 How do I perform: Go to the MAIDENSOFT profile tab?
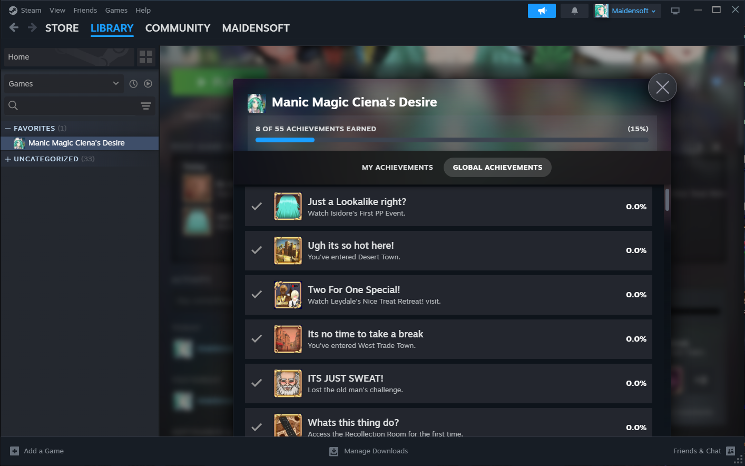click(x=256, y=28)
